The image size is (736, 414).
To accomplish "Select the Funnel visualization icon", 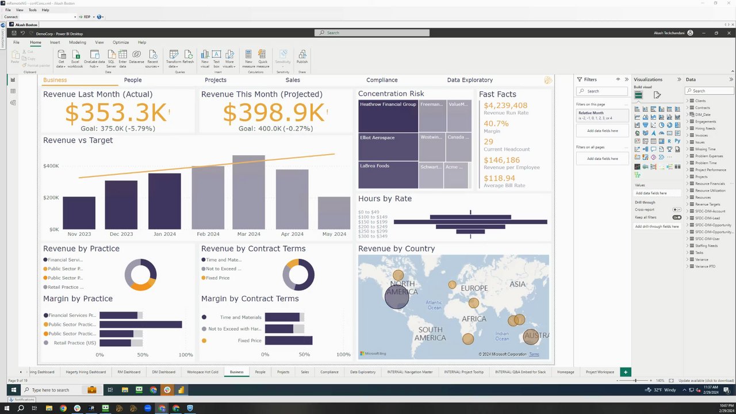I will pos(646,125).
